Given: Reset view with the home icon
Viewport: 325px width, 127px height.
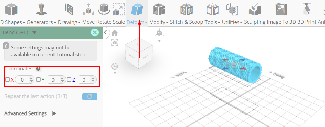Looking at the screenshot, I should click(x=115, y=33).
